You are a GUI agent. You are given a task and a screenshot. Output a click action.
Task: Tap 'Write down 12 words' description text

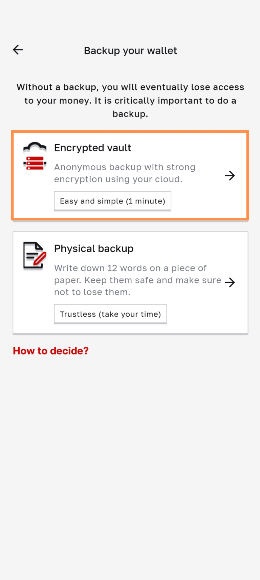(x=130, y=268)
